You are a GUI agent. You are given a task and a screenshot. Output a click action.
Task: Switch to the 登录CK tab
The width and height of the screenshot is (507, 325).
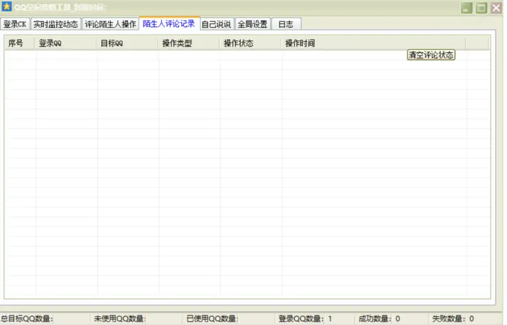point(15,25)
